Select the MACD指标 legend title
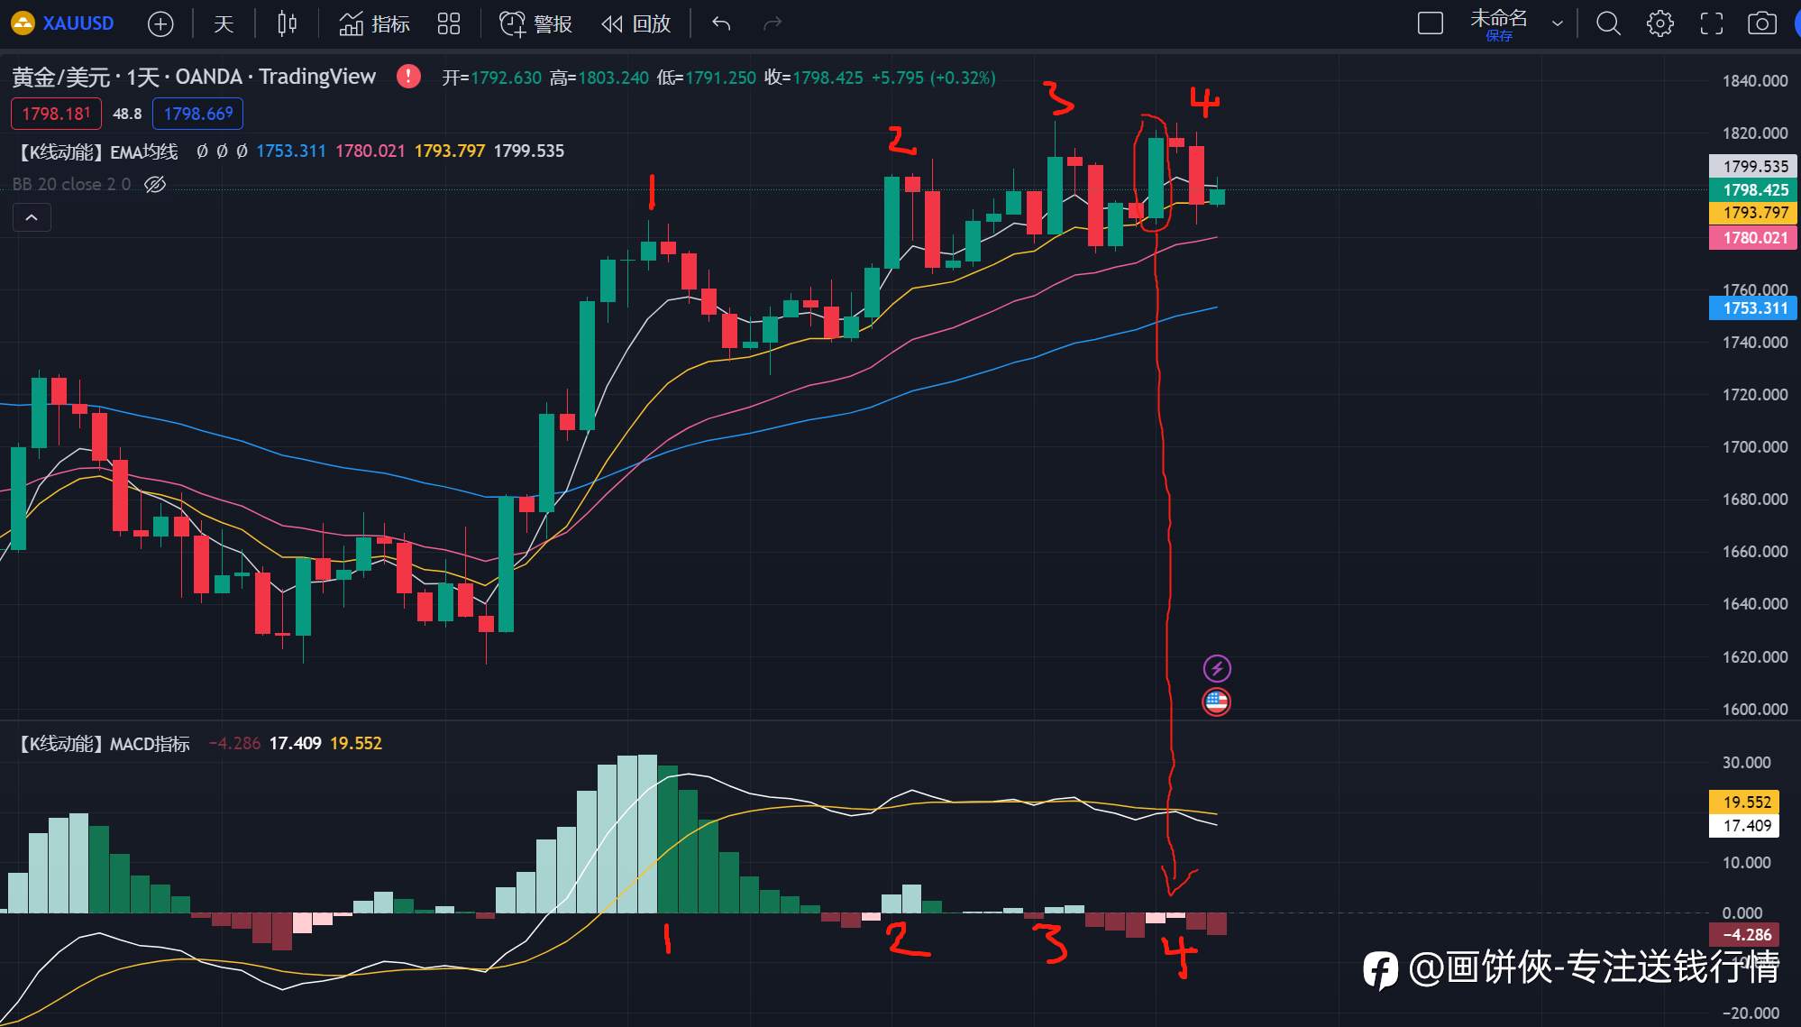The width and height of the screenshot is (1801, 1027). click(105, 744)
